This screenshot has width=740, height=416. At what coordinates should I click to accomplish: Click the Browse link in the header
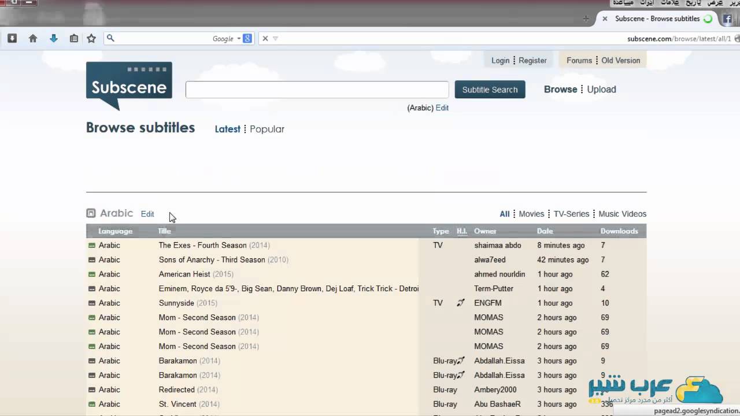tap(560, 90)
